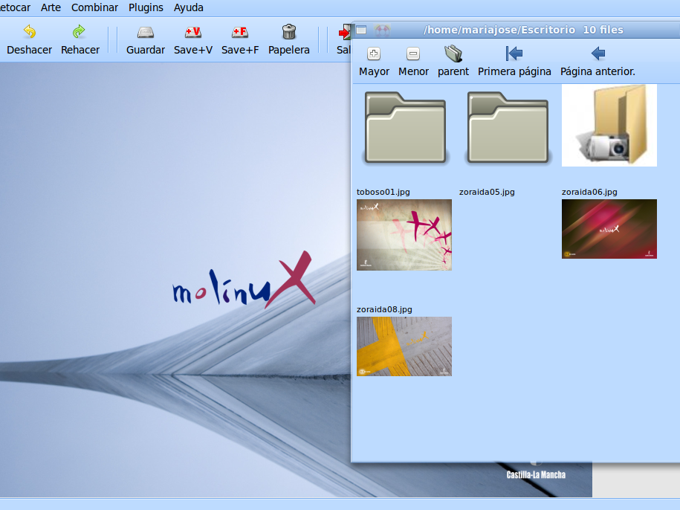Save the image with Guardar icon
This screenshot has width=680, height=510.
click(x=145, y=33)
